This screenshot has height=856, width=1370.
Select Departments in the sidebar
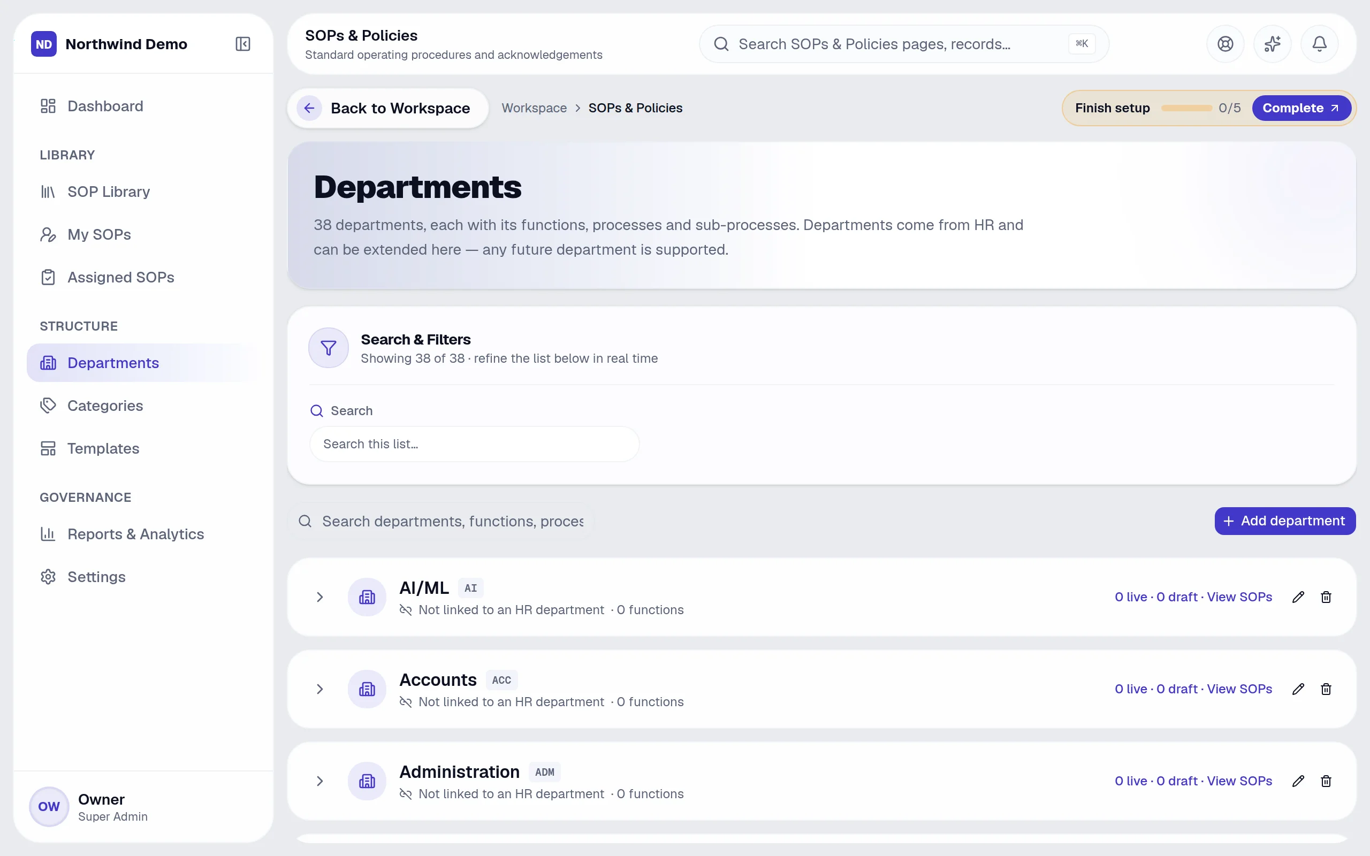tap(144, 363)
